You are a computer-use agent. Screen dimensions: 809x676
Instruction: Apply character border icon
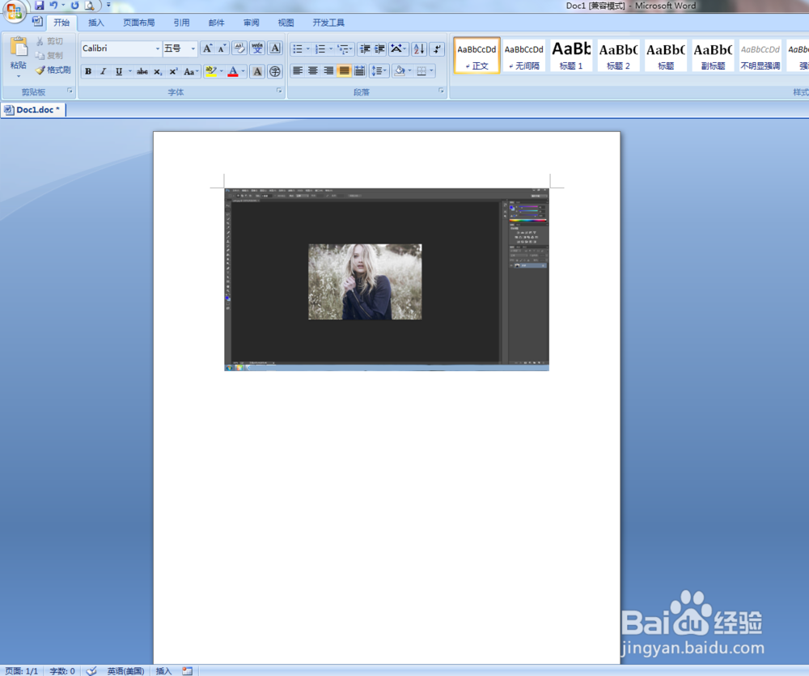point(276,49)
